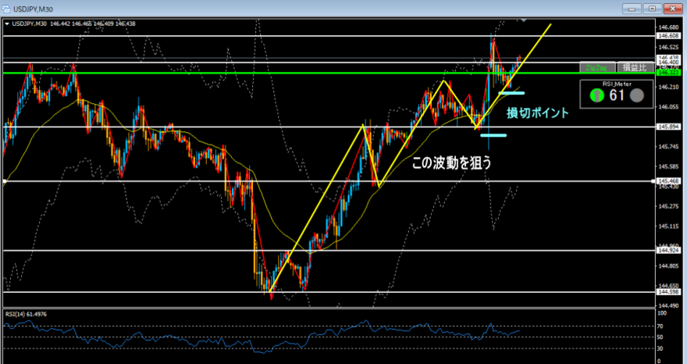This screenshot has width=687, height=364.
Task: Click the gray chart shift triangle at chart top
Action: click(x=524, y=19)
